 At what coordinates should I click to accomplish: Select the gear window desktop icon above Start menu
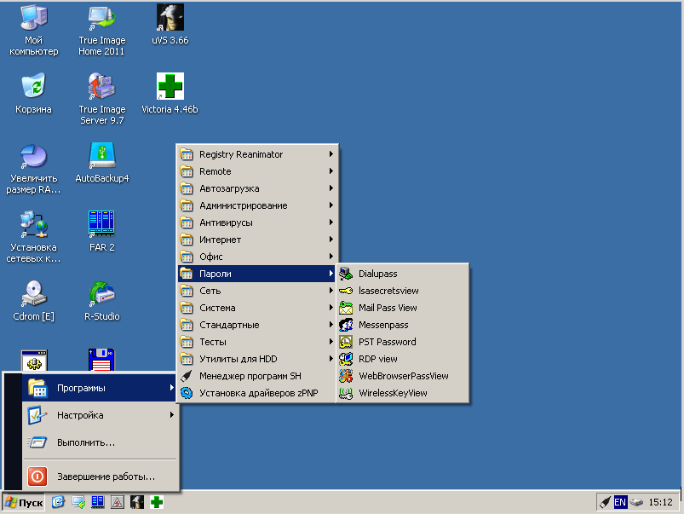coord(34,361)
